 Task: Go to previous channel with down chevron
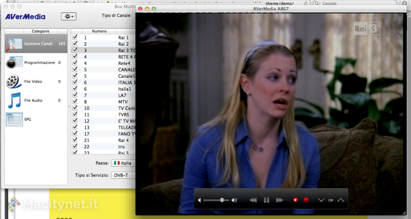click(321, 200)
